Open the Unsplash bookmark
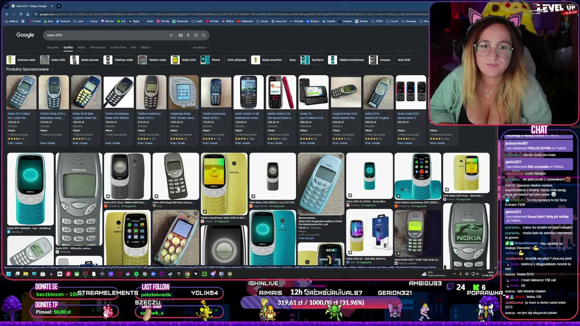 point(346,21)
